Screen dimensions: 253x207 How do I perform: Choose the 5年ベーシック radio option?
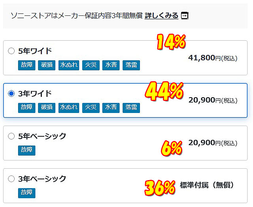pyautogui.click(x=11, y=136)
